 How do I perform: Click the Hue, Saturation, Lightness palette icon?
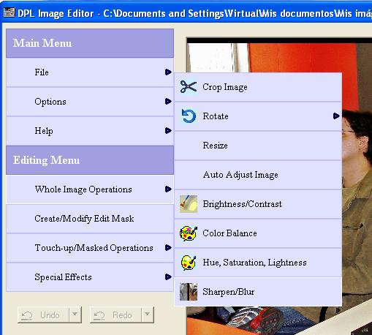[x=189, y=263]
